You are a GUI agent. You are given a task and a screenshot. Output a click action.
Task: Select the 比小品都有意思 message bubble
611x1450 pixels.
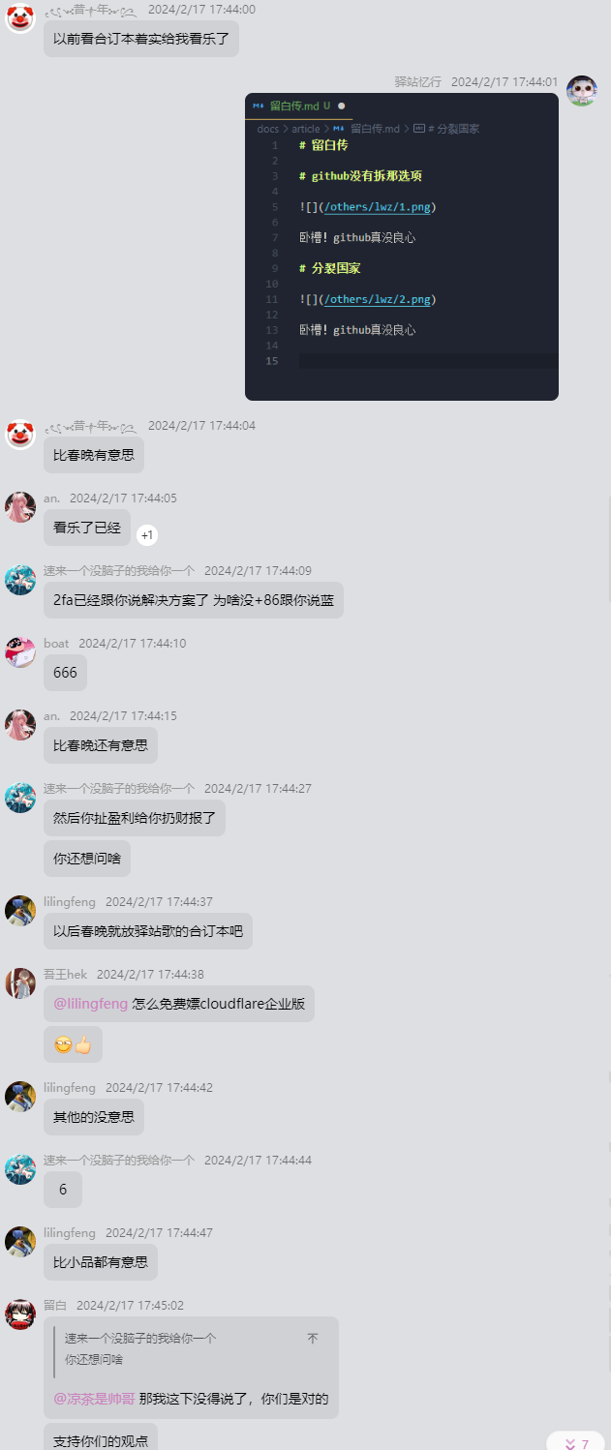tap(101, 1262)
